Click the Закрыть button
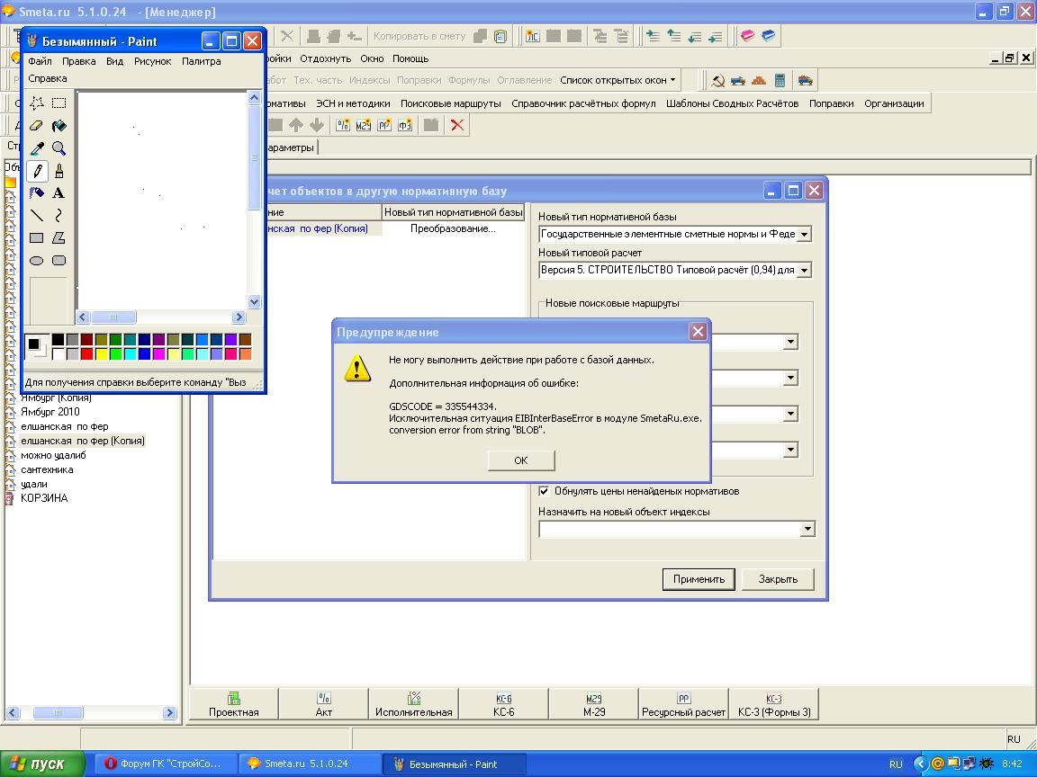 (778, 579)
